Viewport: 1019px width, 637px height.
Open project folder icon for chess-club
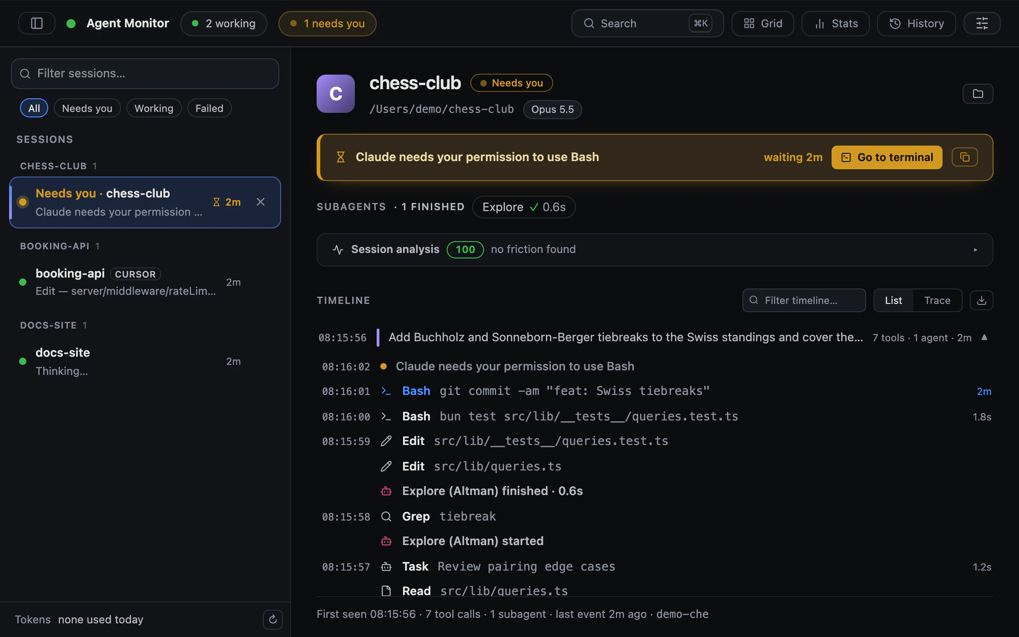tap(978, 94)
